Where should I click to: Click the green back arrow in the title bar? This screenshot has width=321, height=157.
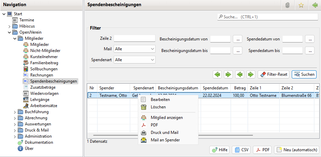tap(315, 5)
